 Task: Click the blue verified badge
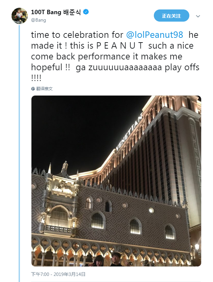87,12
